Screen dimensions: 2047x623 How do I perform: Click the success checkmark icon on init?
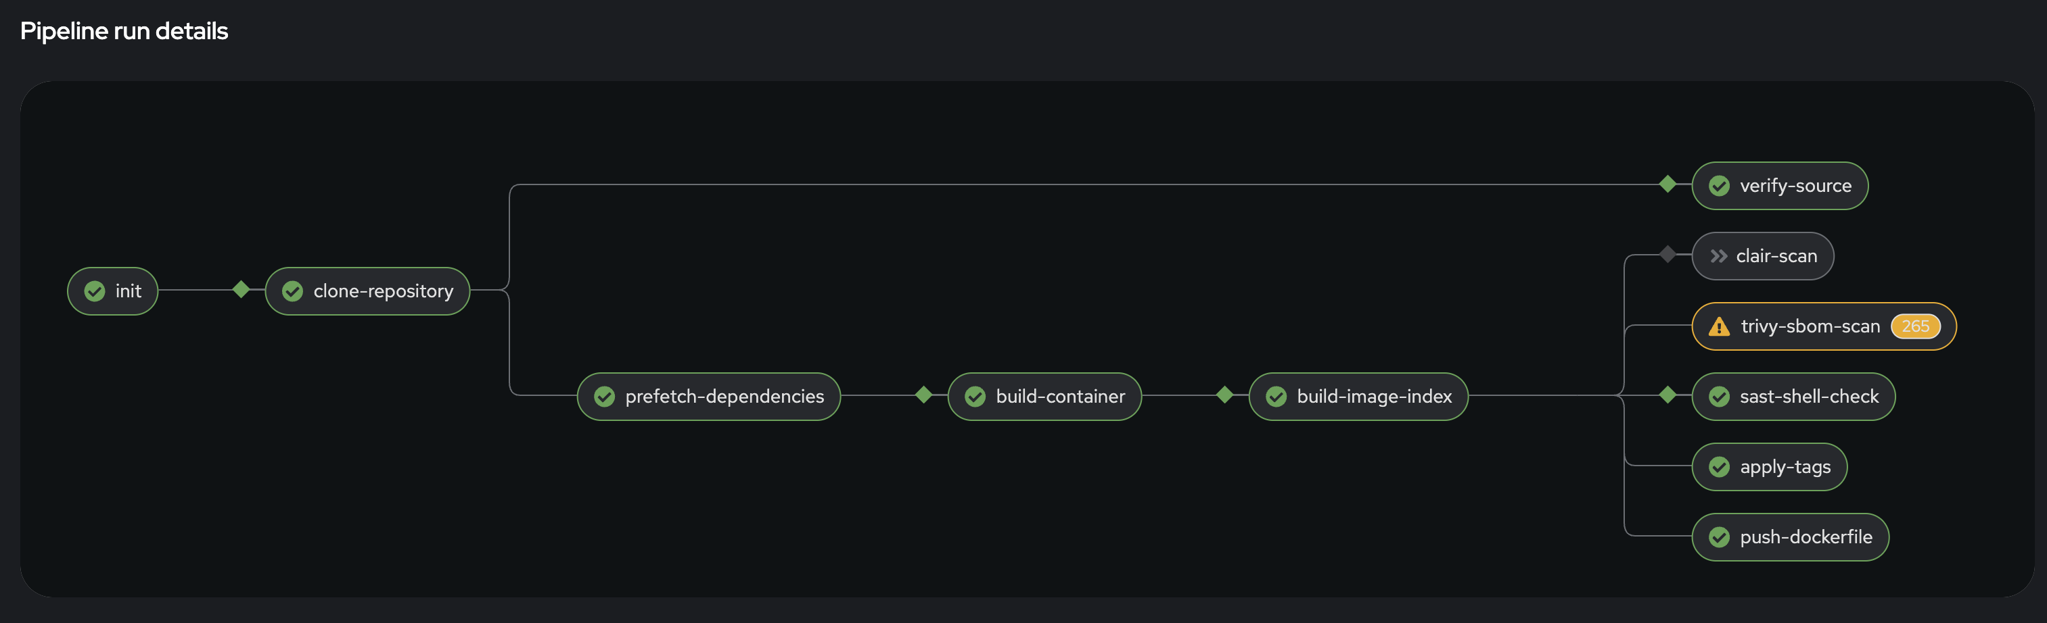point(95,291)
